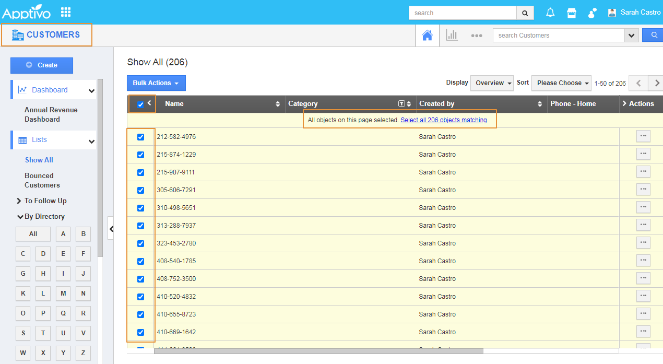Click the blue Customers search magnifier button
Screen dimensions: 663x364
click(653, 35)
